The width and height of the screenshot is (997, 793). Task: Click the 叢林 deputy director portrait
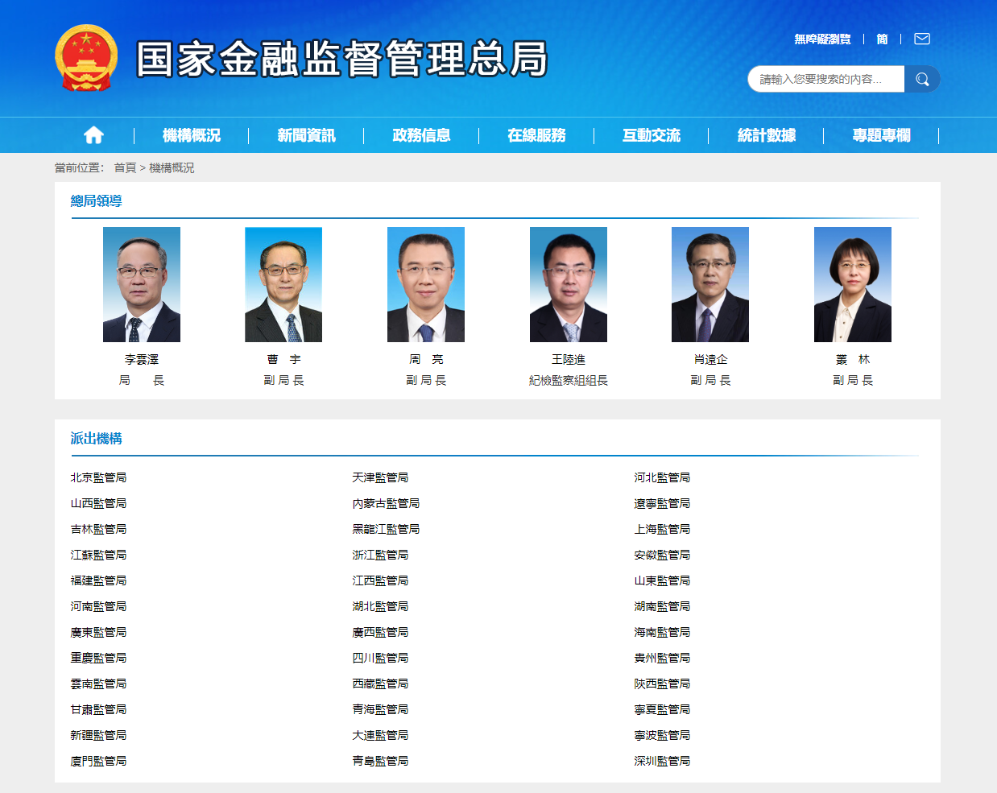click(x=853, y=284)
